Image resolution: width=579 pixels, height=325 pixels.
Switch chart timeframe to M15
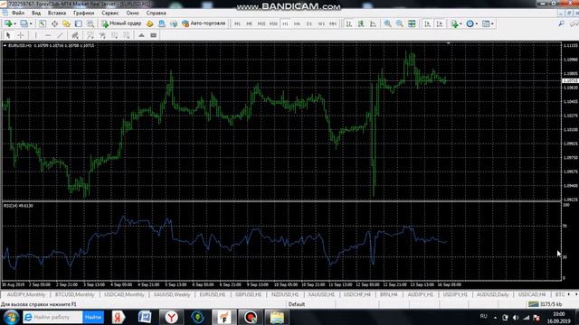tap(261, 23)
